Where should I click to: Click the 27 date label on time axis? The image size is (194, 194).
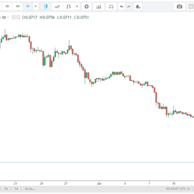click(66, 184)
